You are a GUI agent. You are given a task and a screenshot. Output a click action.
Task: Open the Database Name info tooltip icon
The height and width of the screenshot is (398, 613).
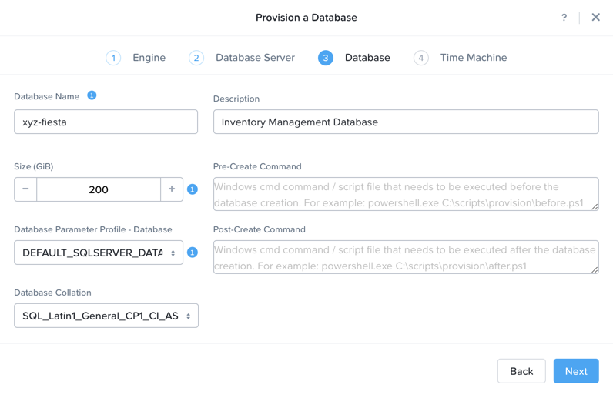[92, 95]
